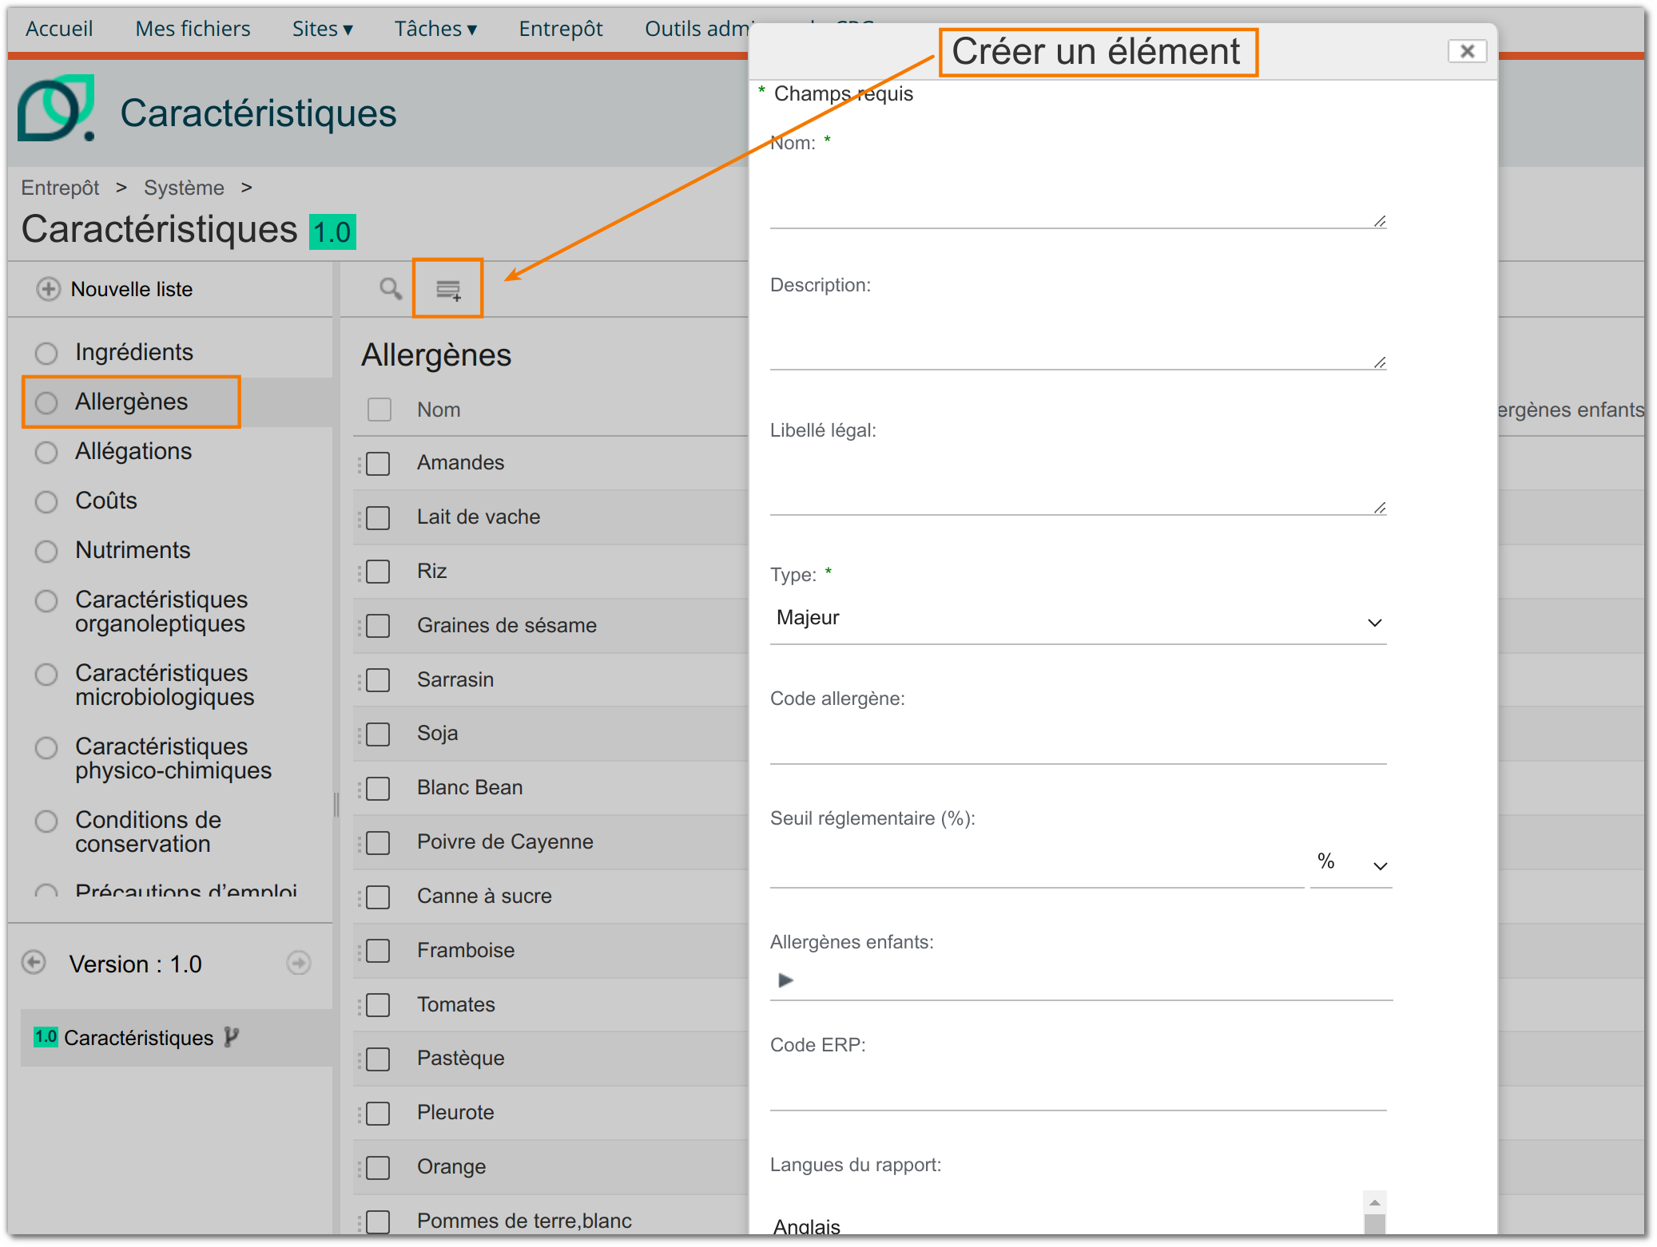The width and height of the screenshot is (1657, 1247).
Task: Open the Accueil menu item
Action: point(59,29)
